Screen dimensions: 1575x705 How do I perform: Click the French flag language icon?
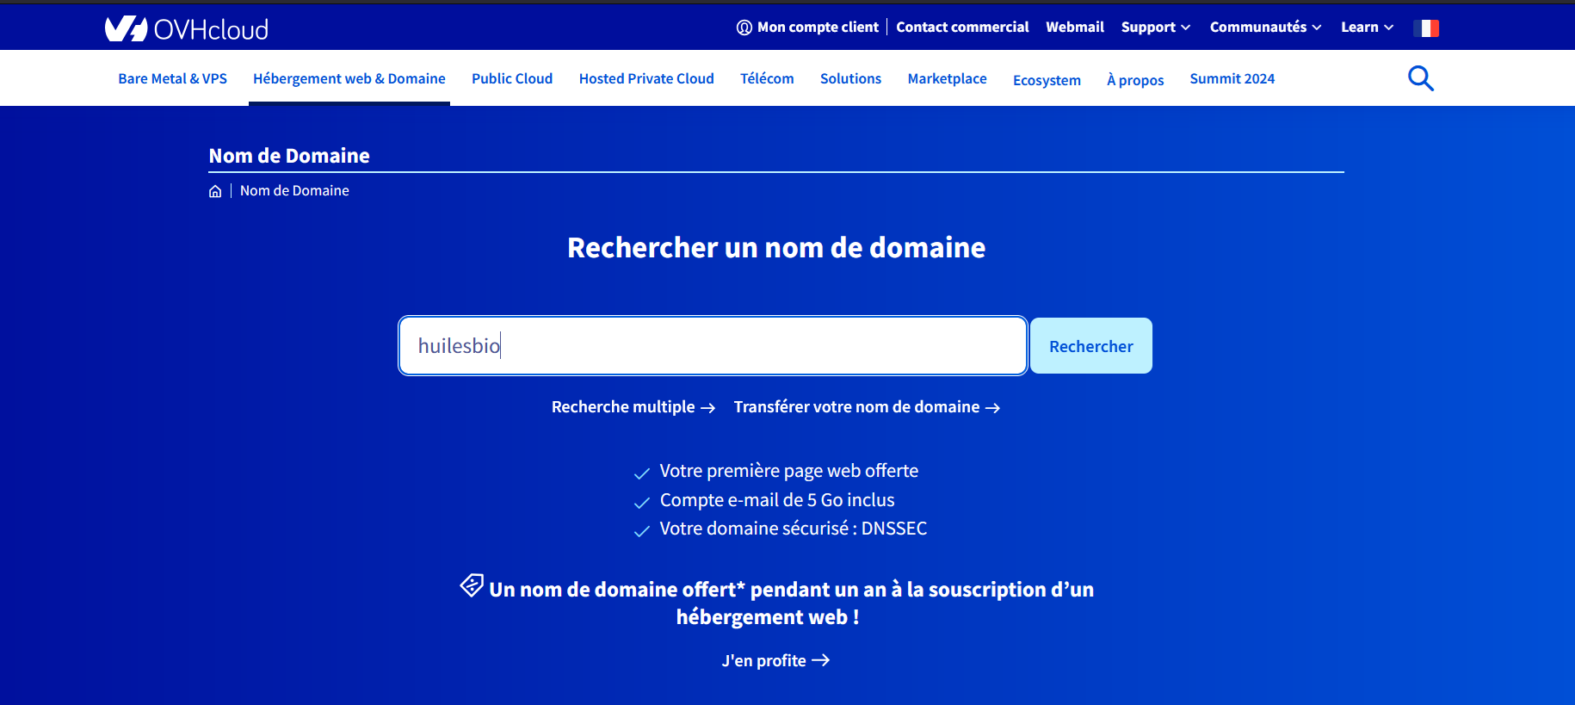pos(1426,28)
